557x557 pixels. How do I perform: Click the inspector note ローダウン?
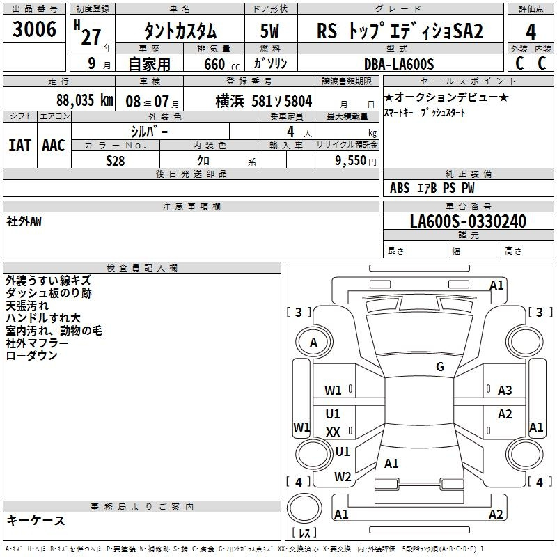pyautogui.click(x=31, y=356)
